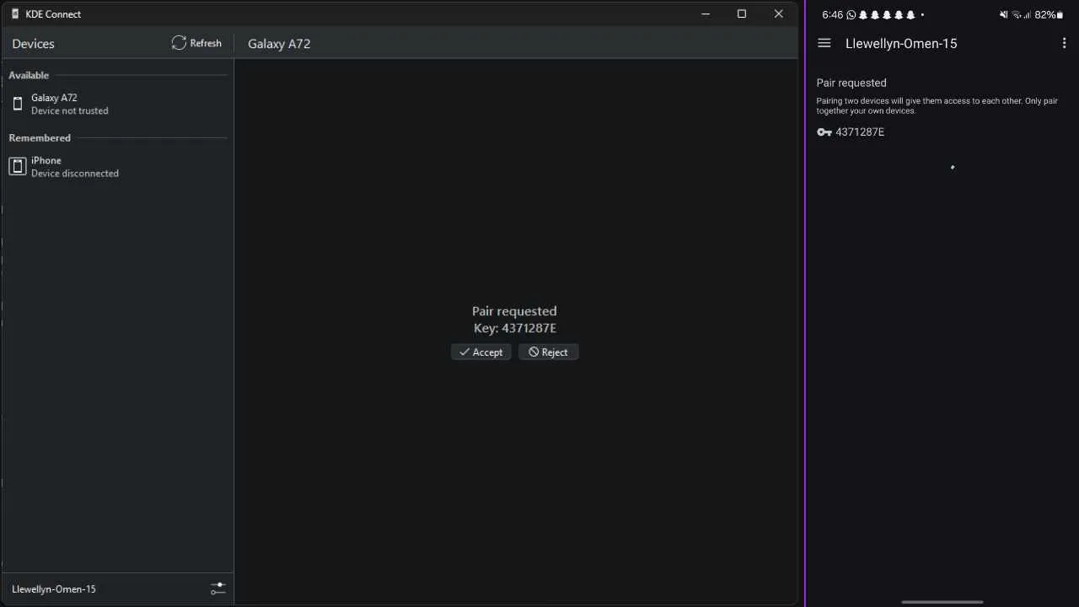The width and height of the screenshot is (1079, 607).
Task: Maximize the KDE Connect window
Action: tap(742, 14)
